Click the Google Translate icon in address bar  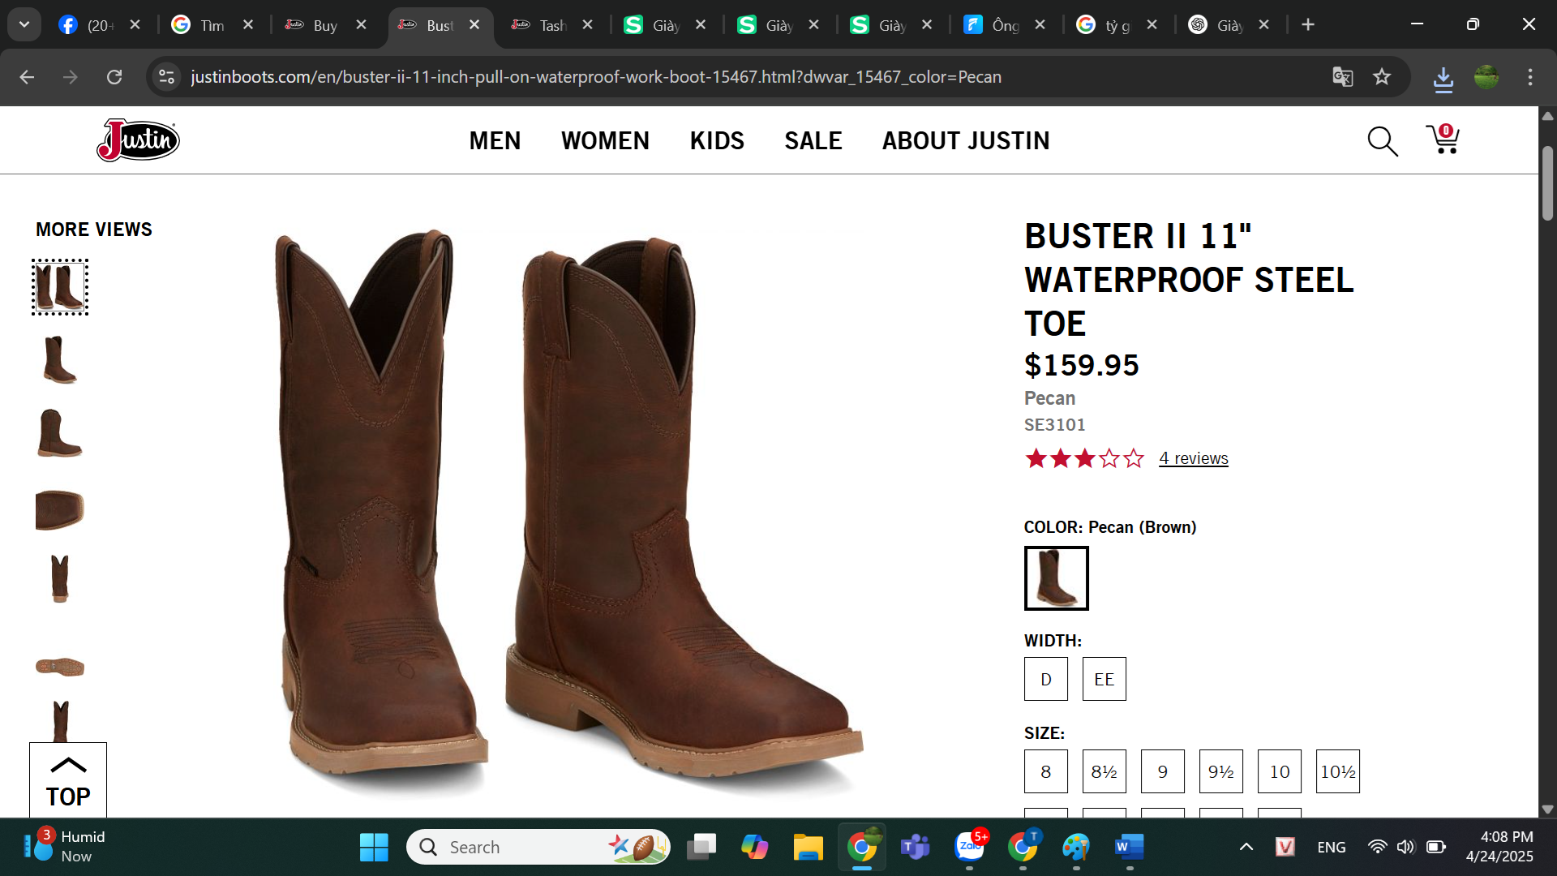(1342, 77)
